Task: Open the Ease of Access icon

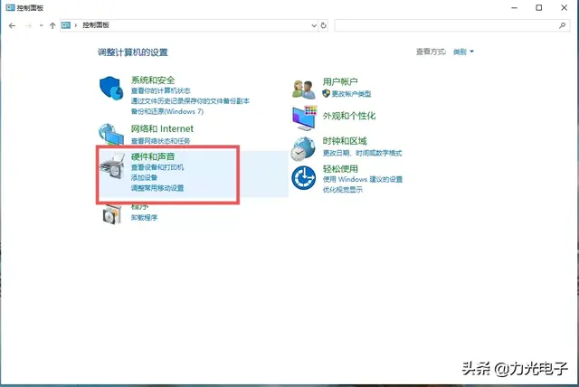Action: click(x=304, y=178)
